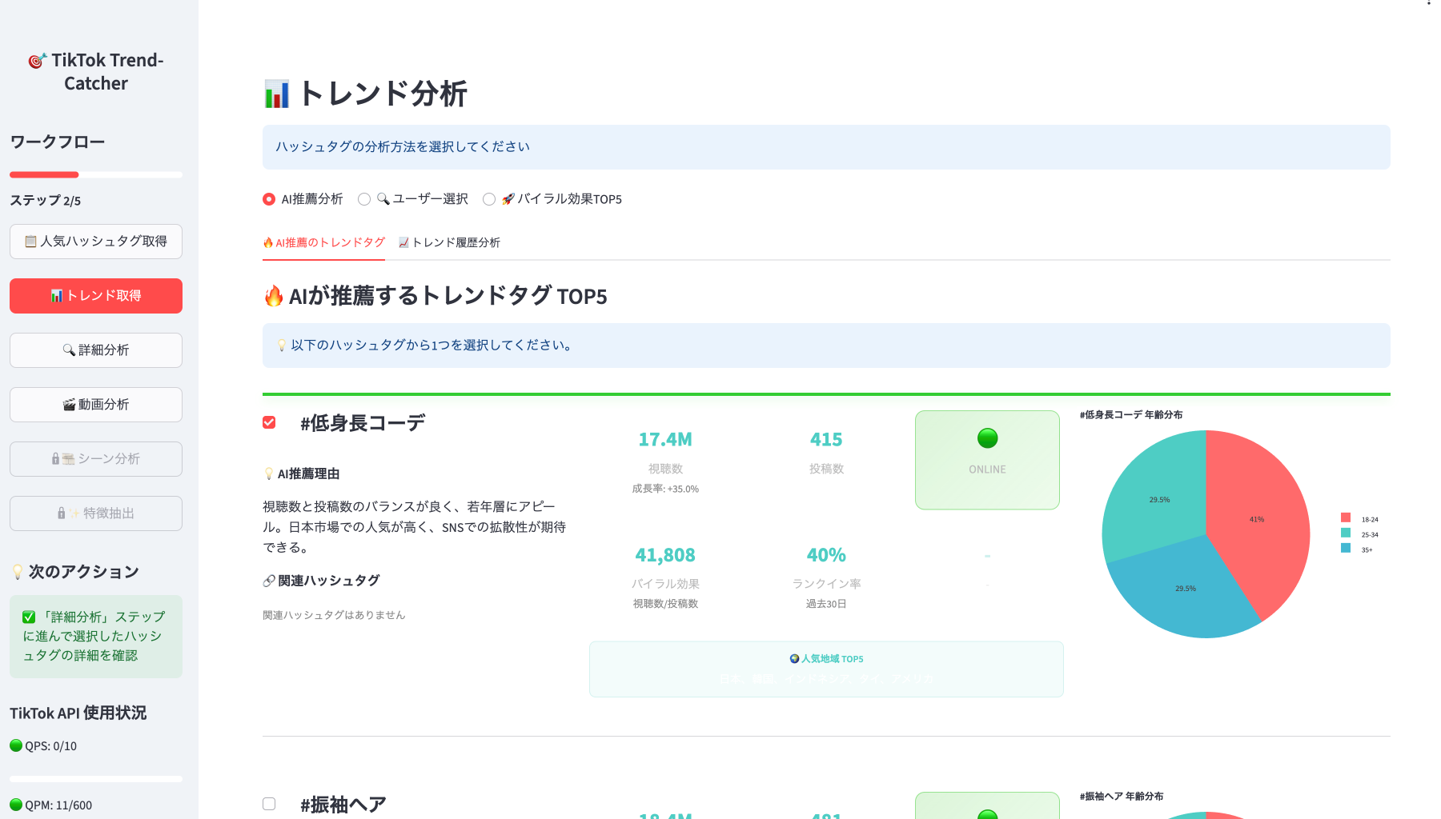
Task: Click the clipboard icon on 人気ハッシュタグ取得
Action: click(x=30, y=242)
